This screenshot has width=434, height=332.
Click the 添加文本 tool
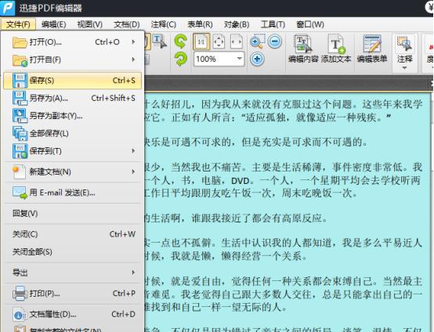[336, 49]
